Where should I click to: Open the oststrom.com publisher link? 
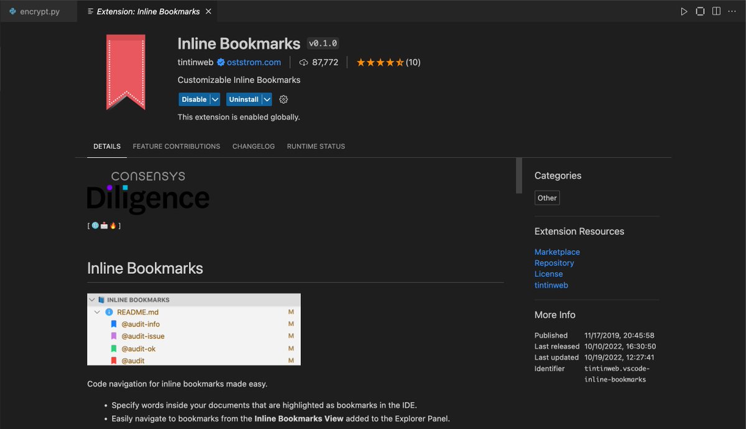(254, 62)
